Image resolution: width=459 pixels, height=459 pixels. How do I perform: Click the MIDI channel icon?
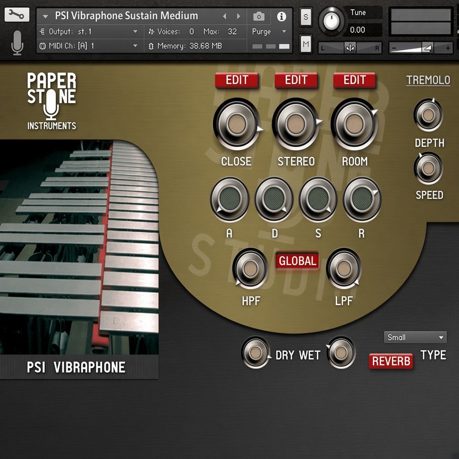tap(43, 46)
